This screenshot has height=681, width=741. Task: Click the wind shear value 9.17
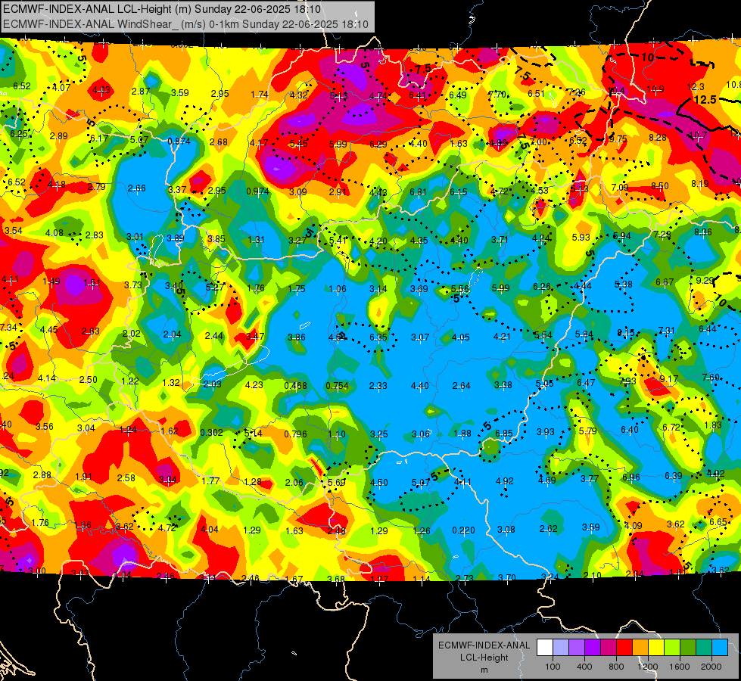(x=669, y=379)
